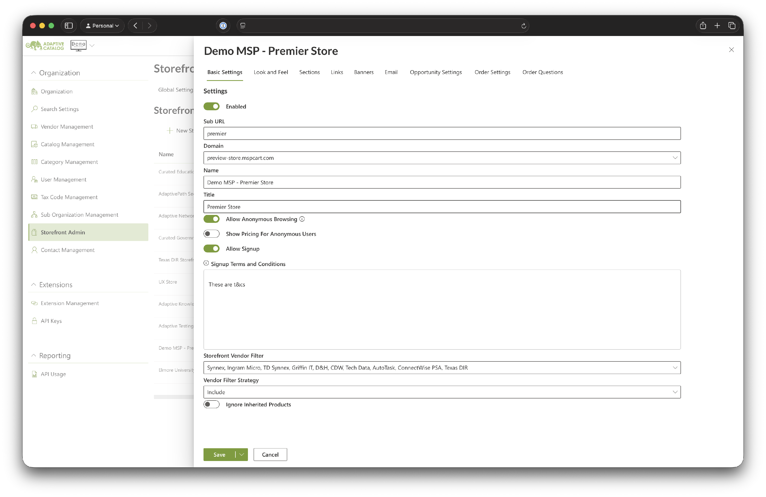
Task: Switch to the Look and Feel tab
Action: tap(271, 72)
